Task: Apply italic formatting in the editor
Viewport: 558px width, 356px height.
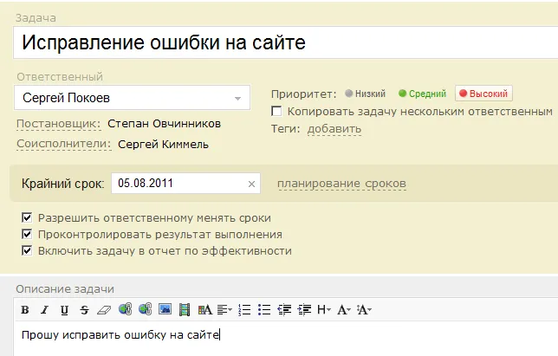Action: point(45,309)
